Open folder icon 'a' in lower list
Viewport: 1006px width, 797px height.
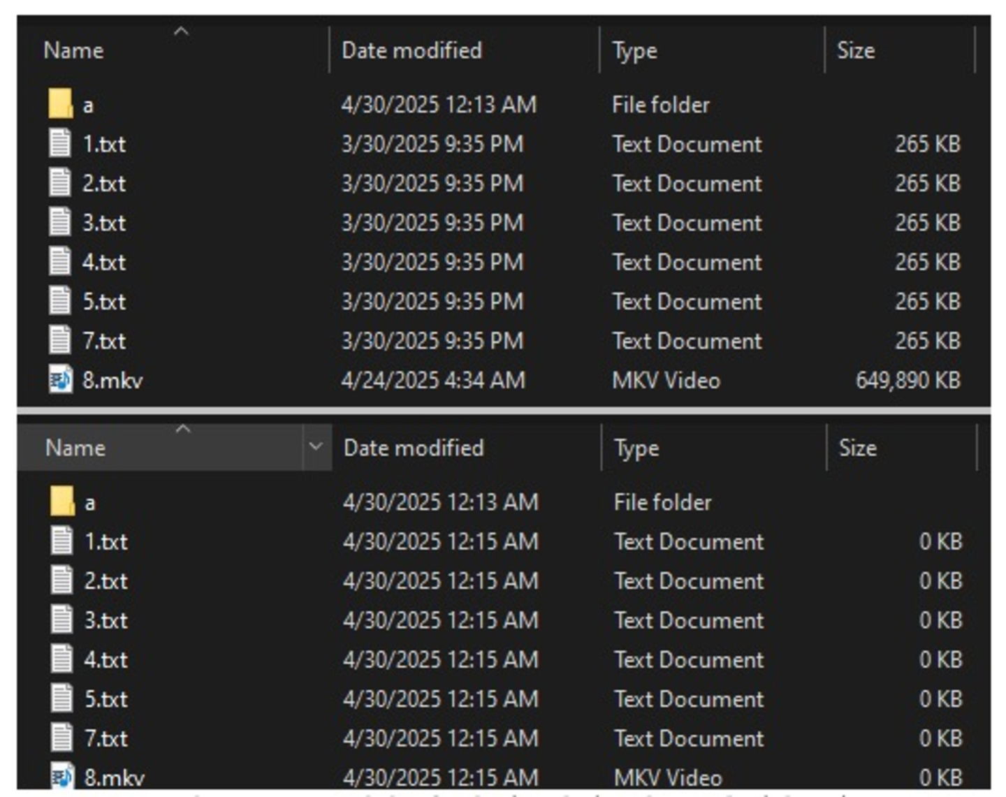[x=62, y=502]
